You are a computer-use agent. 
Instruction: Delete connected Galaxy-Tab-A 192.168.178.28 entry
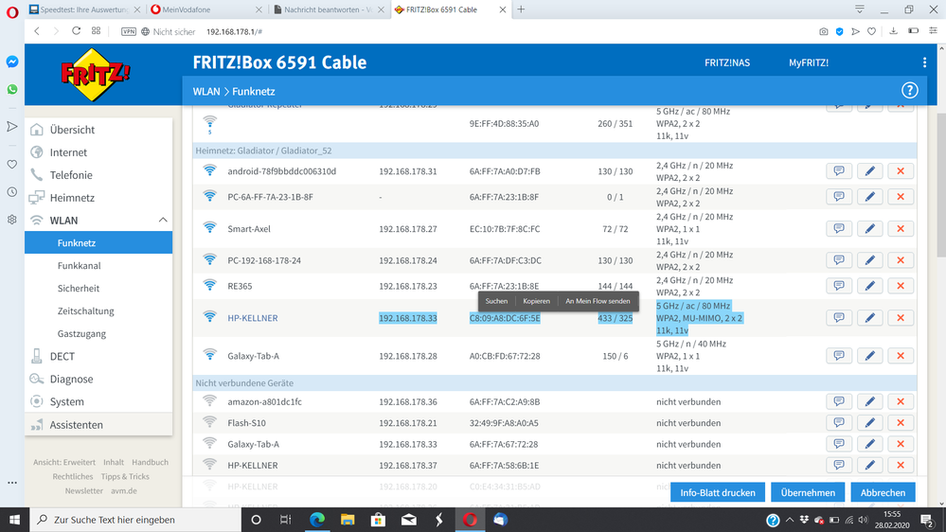[901, 356]
